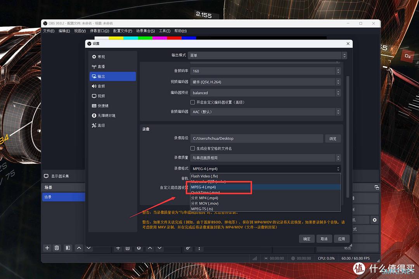
Task: Click the network status bars icon
Action: (255, 258)
